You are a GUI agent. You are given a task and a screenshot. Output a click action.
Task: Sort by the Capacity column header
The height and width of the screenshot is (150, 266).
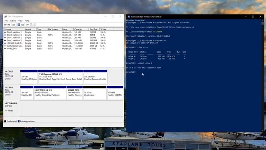(x=81, y=29)
